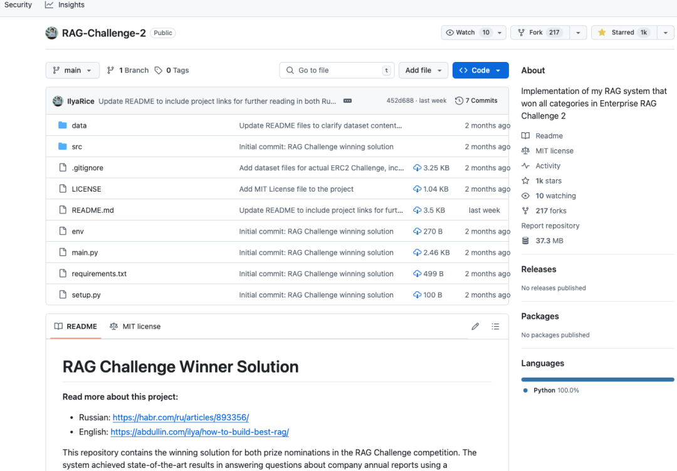Click the IlyaRice avatar in commit bar
The height and width of the screenshot is (471, 677).
coord(58,101)
